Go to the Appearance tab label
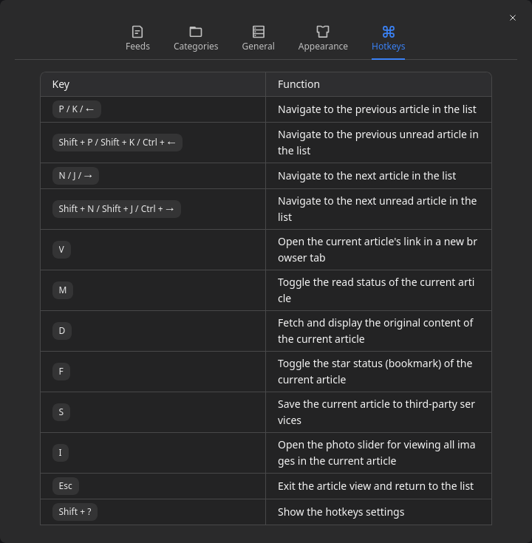The image size is (532, 543). (323, 47)
